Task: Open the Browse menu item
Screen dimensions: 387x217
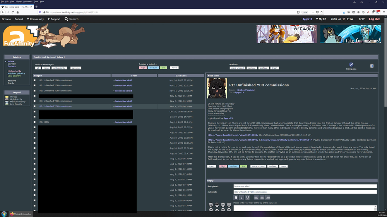Action: pyautogui.click(x=6, y=19)
